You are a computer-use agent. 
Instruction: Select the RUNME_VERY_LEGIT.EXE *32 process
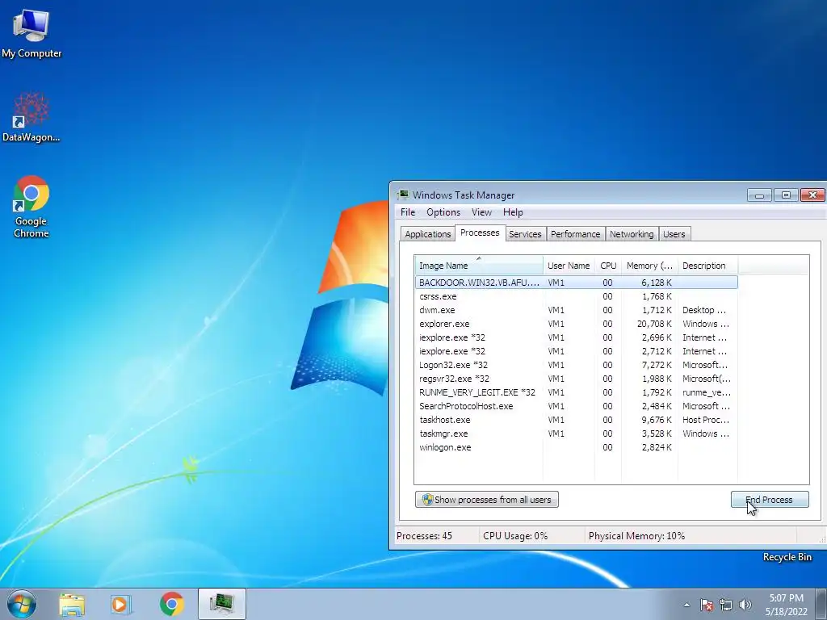576,392
